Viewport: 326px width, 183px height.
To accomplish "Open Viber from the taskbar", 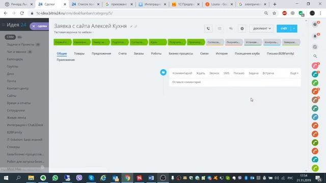I will click(79, 178).
